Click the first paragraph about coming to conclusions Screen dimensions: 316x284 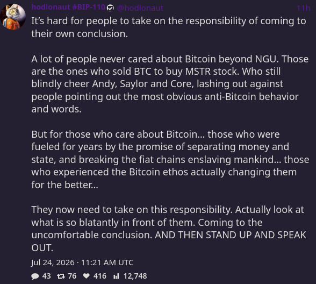coord(169,27)
